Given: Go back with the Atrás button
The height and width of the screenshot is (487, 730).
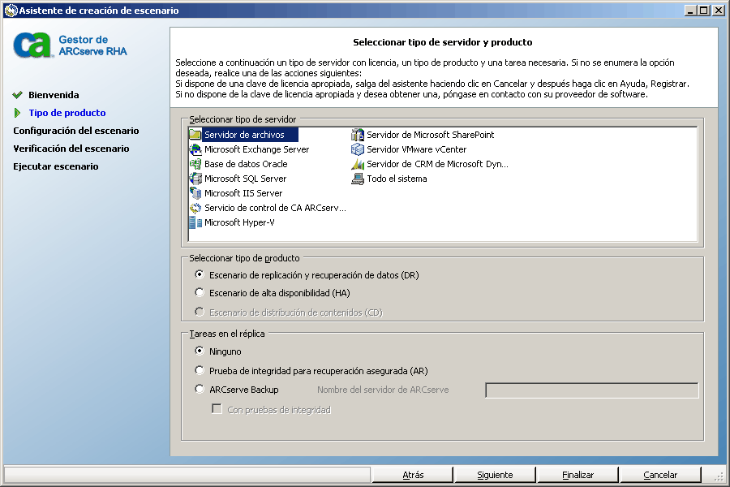Looking at the screenshot, I should pos(413,475).
